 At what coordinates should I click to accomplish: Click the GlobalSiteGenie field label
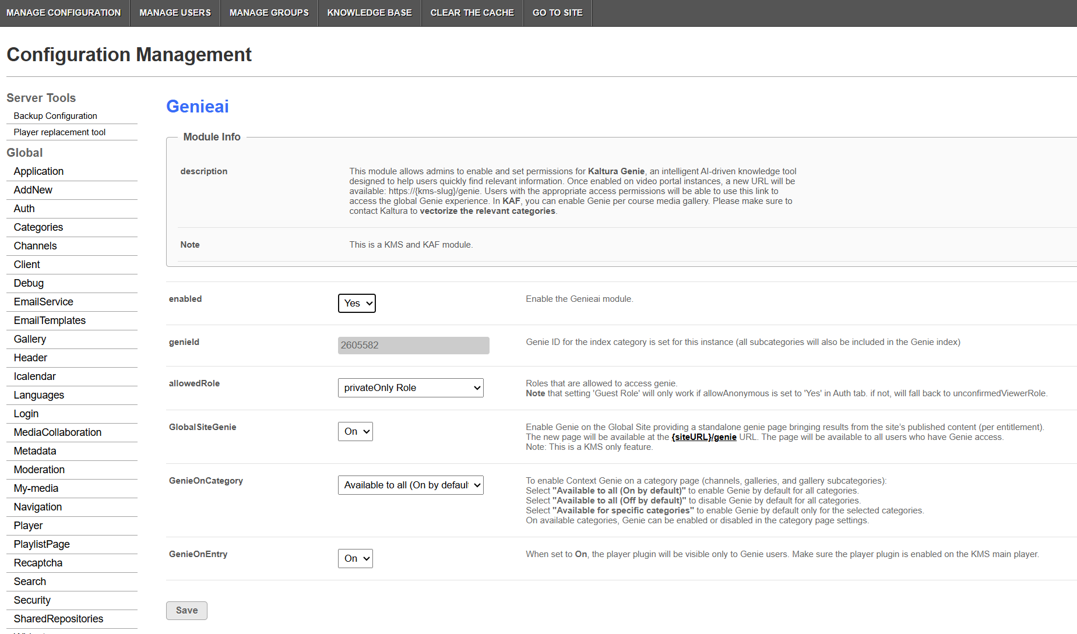click(202, 427)
